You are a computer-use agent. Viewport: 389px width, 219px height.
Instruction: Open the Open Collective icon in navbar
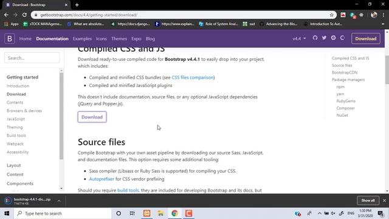click(x=342, y=38)
